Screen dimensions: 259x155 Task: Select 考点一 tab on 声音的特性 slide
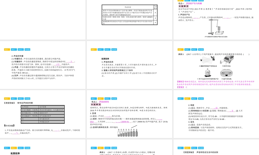(x=94, y=99)
